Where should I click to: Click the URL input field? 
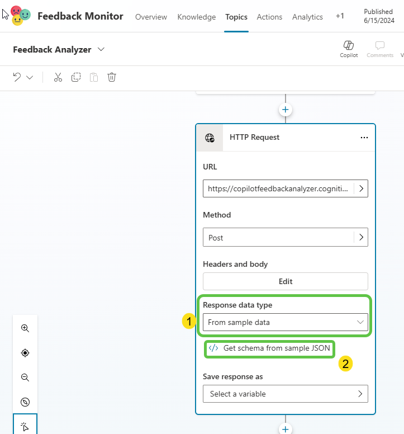click(278, 189)
